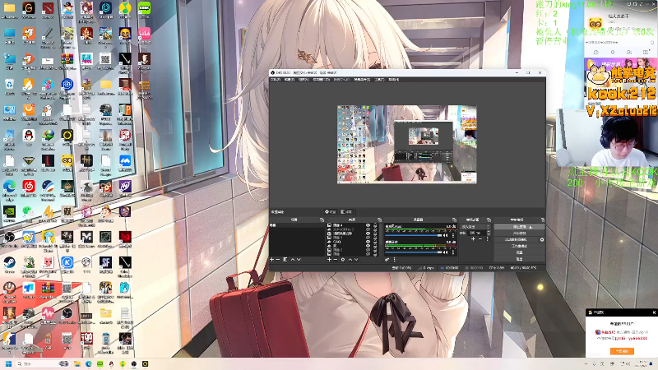Pop out the Scene Transitions dock with its float icon
Image resolution: width=658 pixels, height=370 pixels.
(489, 220)
